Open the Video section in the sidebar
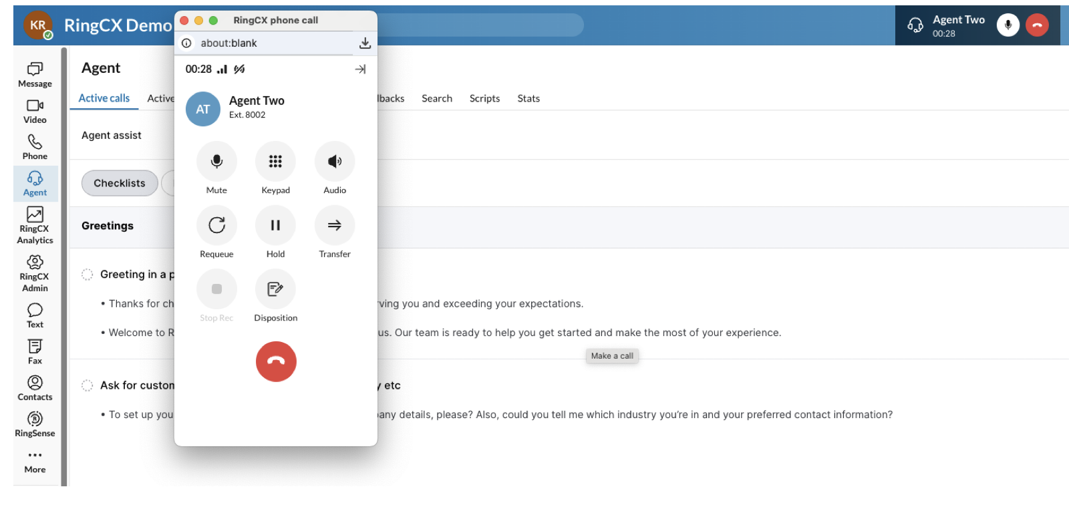 pyautogui.click(x=35, y=112)
